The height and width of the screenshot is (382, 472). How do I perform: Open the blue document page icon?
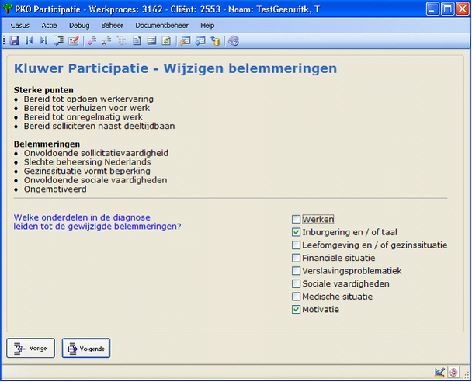click(137, 40)
